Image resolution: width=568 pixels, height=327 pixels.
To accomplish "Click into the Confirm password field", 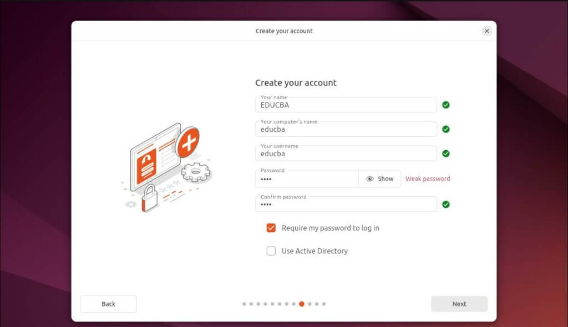I will pyautogui.click(x=346, y=205).
